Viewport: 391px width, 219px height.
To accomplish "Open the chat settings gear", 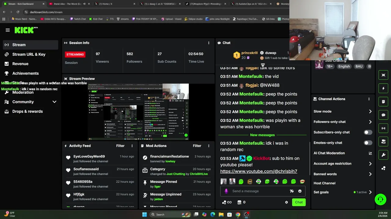I will tap(286, 202).
